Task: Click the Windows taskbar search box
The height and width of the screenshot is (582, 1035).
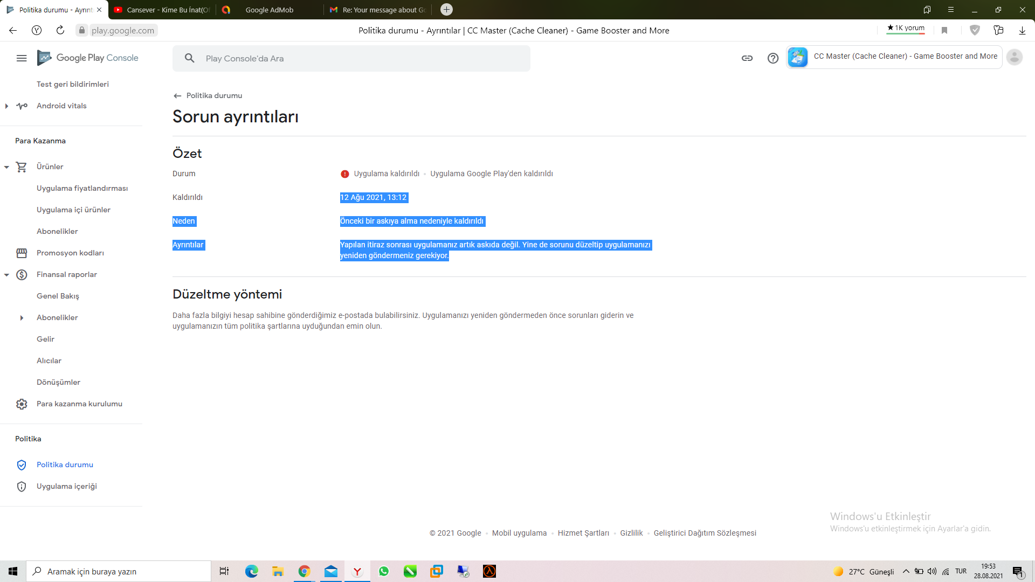Action: pos(119,571)
